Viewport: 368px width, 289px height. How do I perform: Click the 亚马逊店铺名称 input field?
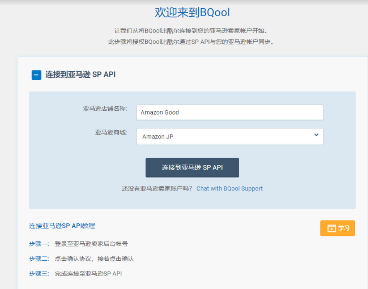[230, 112]
